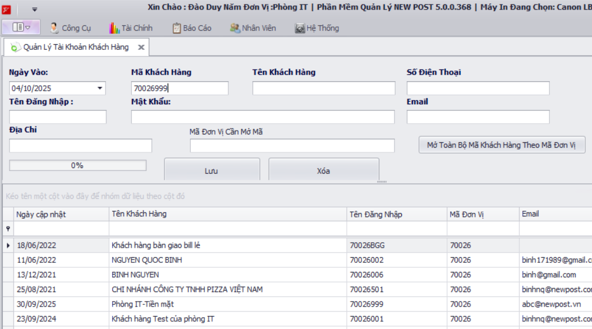
Task: Click the red application logo icon
Action: point(6,9)
